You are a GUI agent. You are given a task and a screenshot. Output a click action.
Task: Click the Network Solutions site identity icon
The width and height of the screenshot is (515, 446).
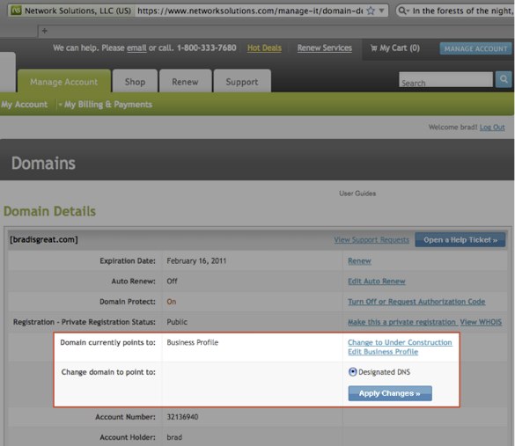[x=16, y=11]
